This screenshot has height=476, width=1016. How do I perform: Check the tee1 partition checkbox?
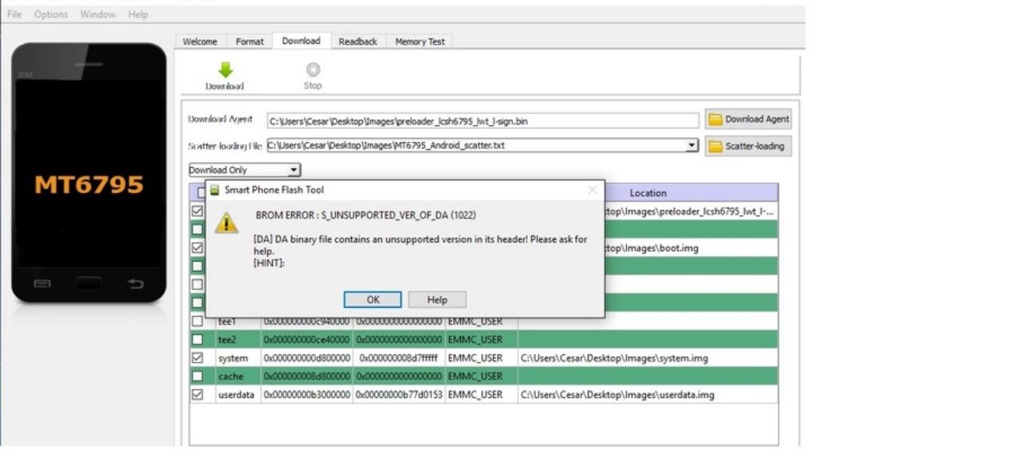pos(197,321)
